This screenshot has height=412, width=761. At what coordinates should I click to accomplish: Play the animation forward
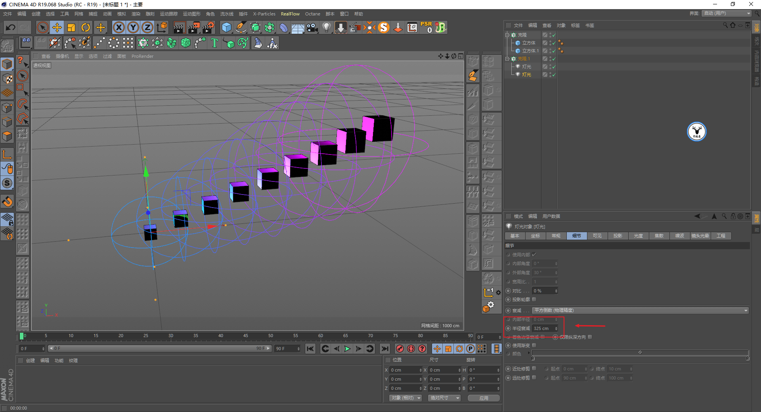pos(347,349)
